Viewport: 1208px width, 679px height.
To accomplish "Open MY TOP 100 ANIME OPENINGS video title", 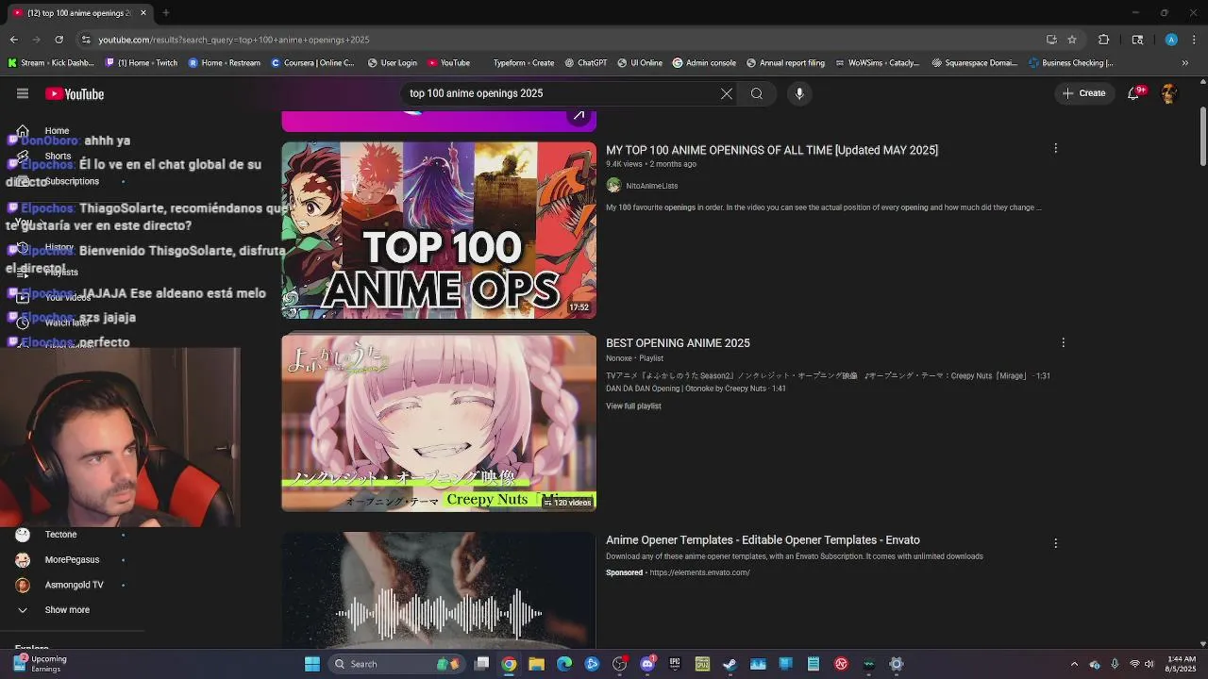I will point(772,150).
